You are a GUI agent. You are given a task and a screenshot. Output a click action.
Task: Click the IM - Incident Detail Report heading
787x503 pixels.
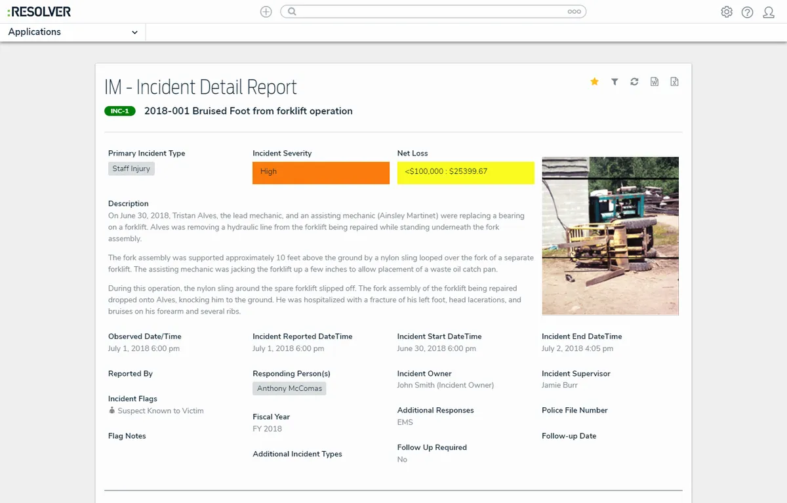tap(201, 87)
